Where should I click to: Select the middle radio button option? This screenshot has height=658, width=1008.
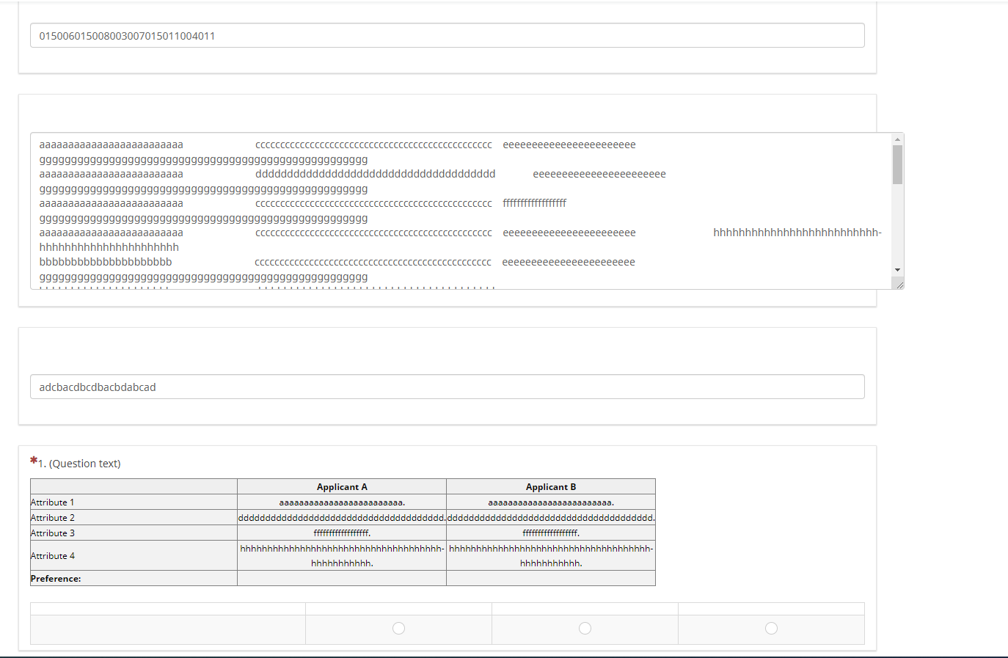585,629
